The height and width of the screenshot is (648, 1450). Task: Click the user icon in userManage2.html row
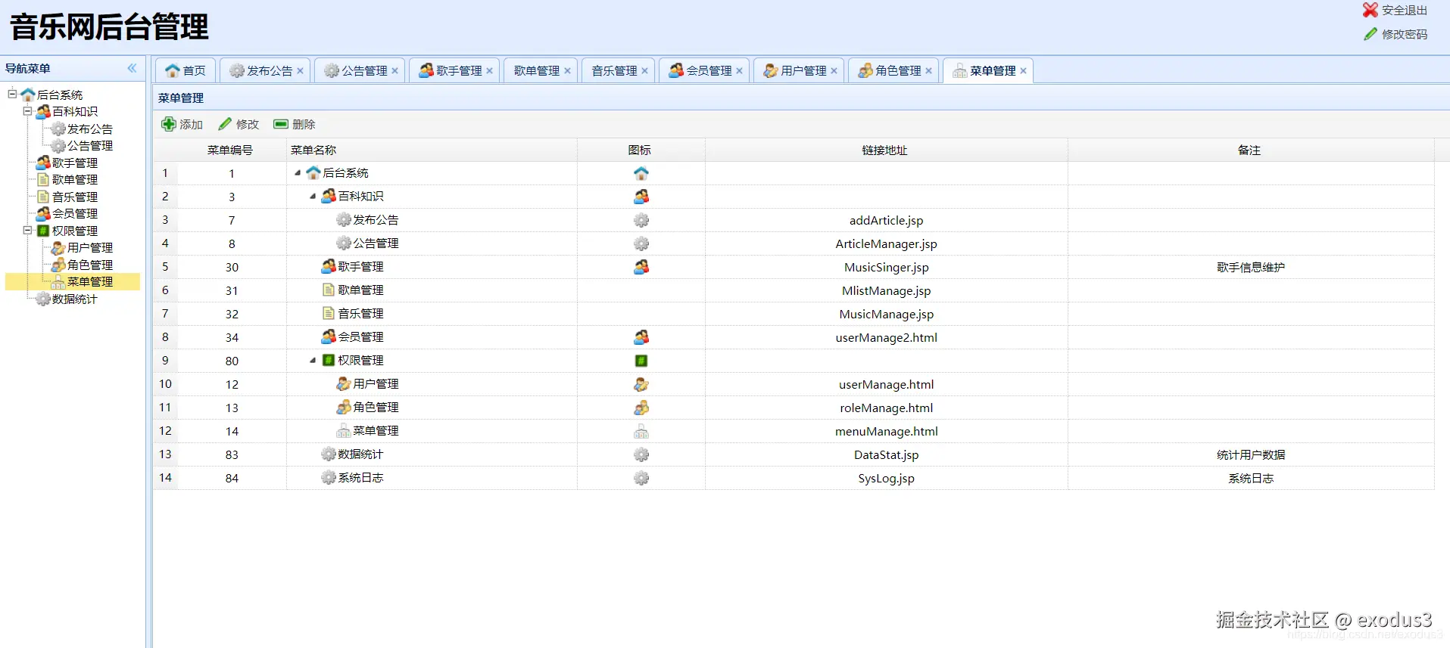tap(641, 337)
